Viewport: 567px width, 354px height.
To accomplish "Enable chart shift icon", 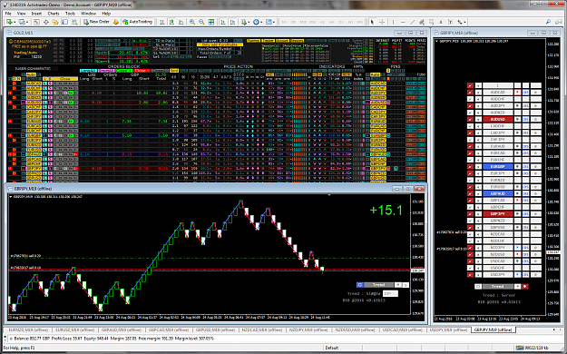I will click(233, 22).
